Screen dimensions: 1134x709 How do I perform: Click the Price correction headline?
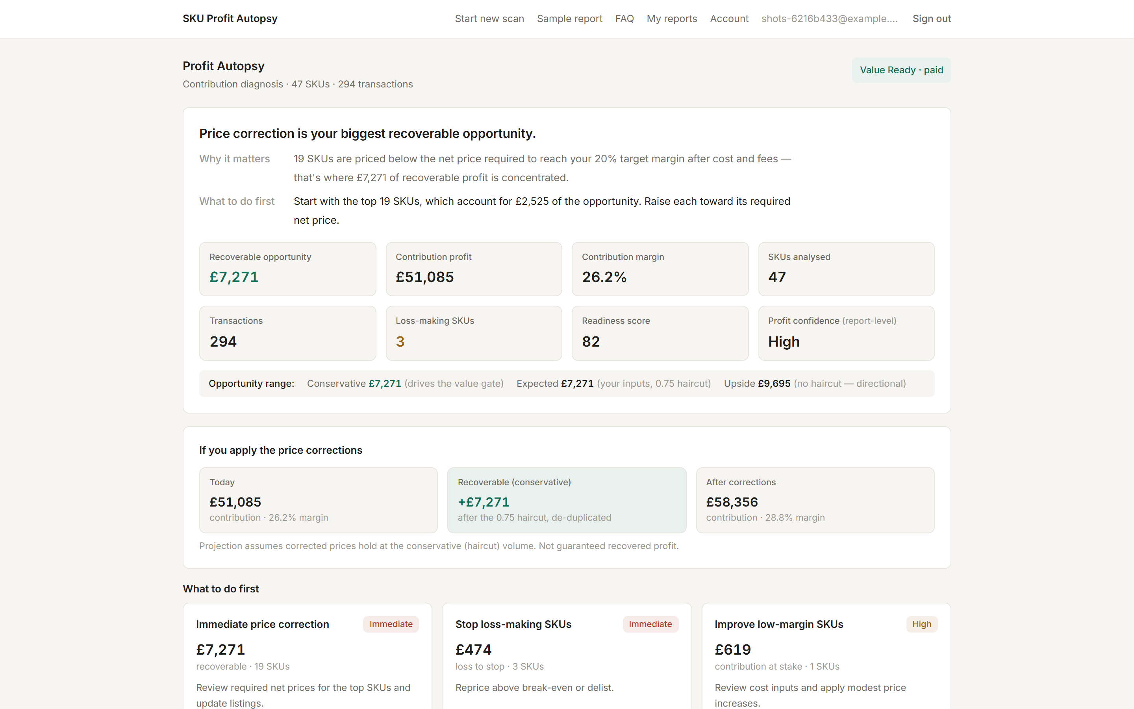click(x=367, y=134)
